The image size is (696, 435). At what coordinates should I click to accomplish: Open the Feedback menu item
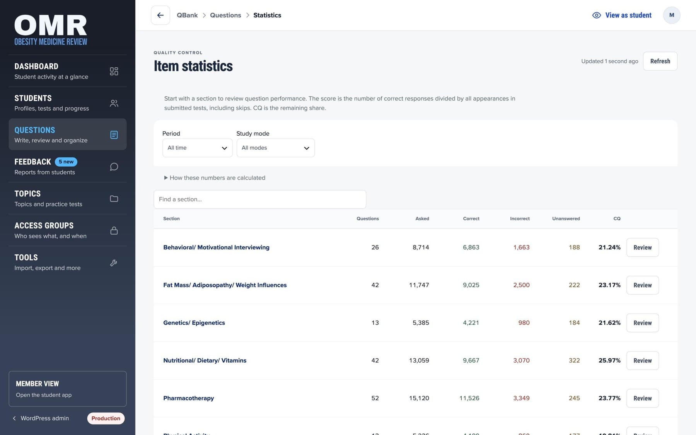pos(68,167)
